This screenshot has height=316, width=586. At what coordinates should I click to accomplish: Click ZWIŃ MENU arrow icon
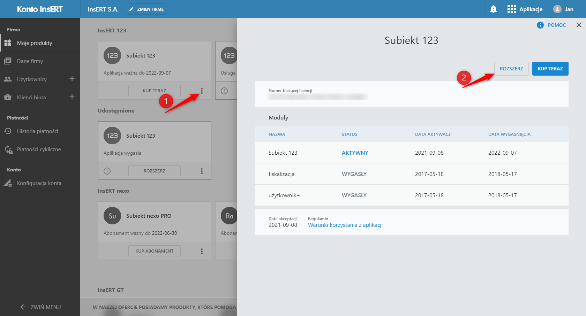(23, 307)
